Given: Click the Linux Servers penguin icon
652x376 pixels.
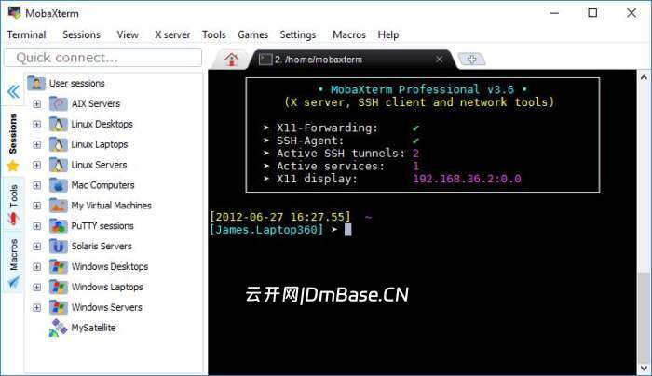Looking at the screenshot, I should (x=58, y=165).
